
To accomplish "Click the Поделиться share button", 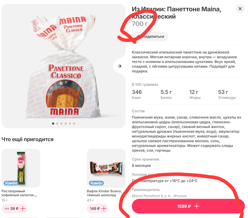I will click(x=150, y=36).
